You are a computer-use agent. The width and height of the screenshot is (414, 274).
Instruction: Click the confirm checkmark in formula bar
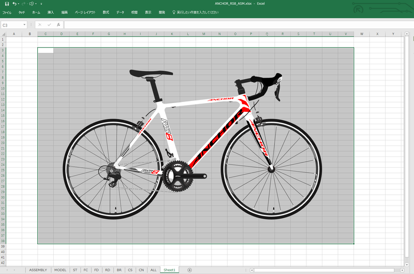coord(49,25)
